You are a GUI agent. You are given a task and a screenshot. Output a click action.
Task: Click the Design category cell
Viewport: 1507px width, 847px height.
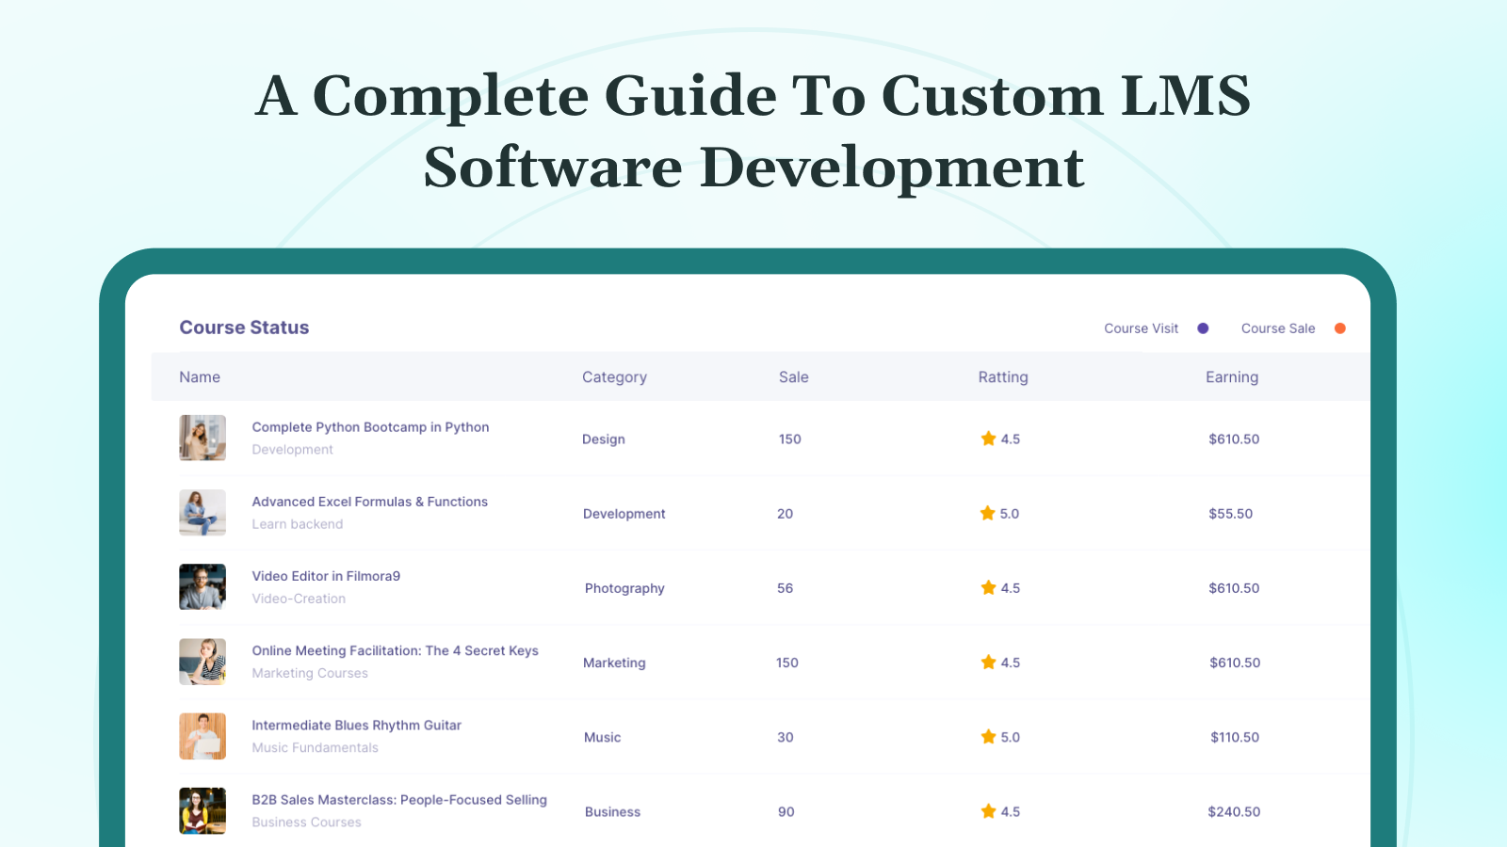pos(604,439)
